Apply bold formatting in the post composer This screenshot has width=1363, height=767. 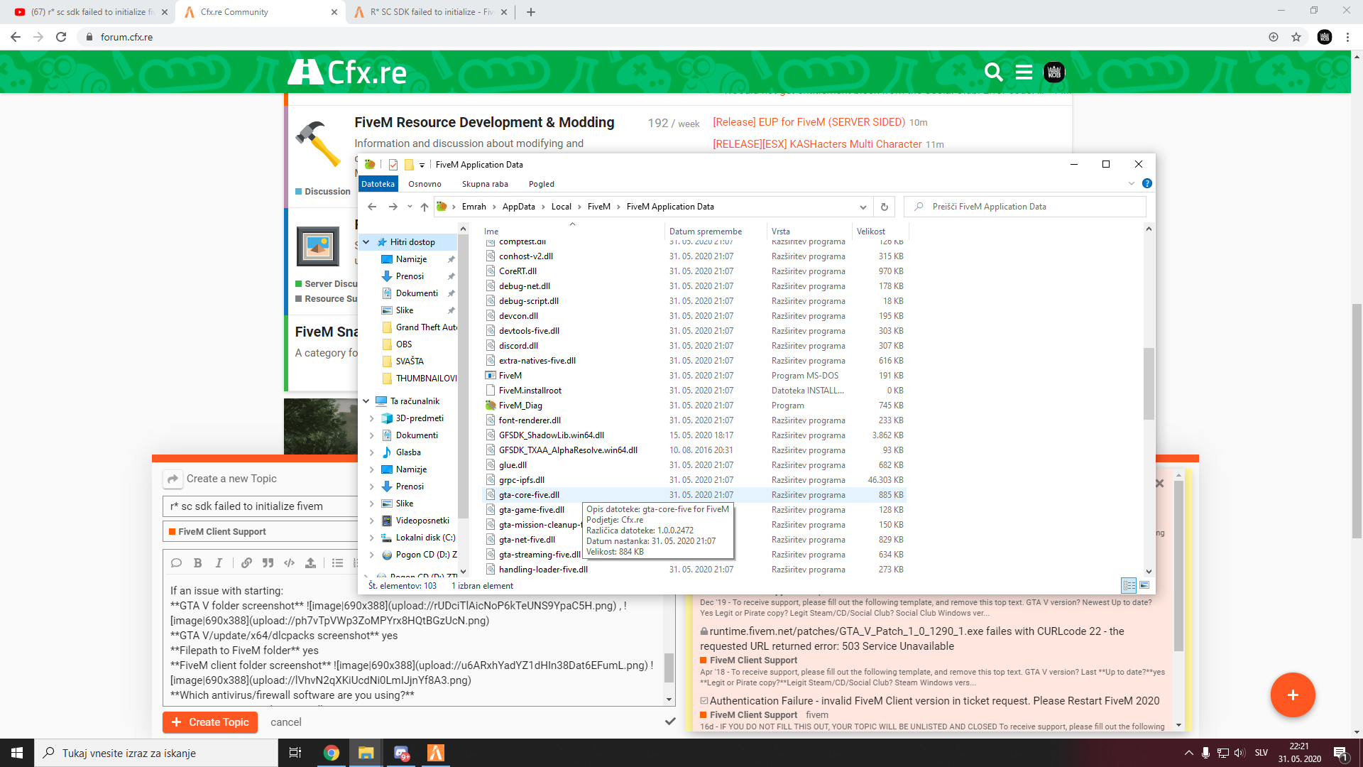point(198,562)
